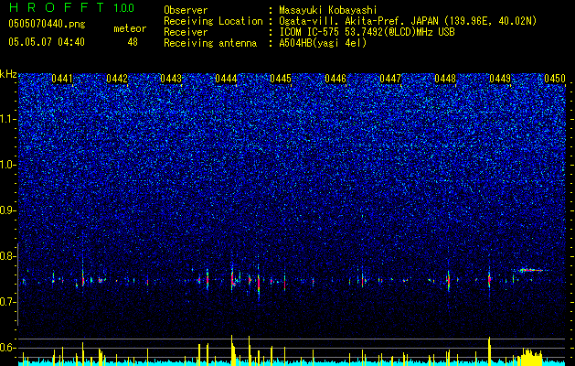Click the 1.1 kHz frequency label
The height and width of the screenshot is (366, 575).
(8, 119)
